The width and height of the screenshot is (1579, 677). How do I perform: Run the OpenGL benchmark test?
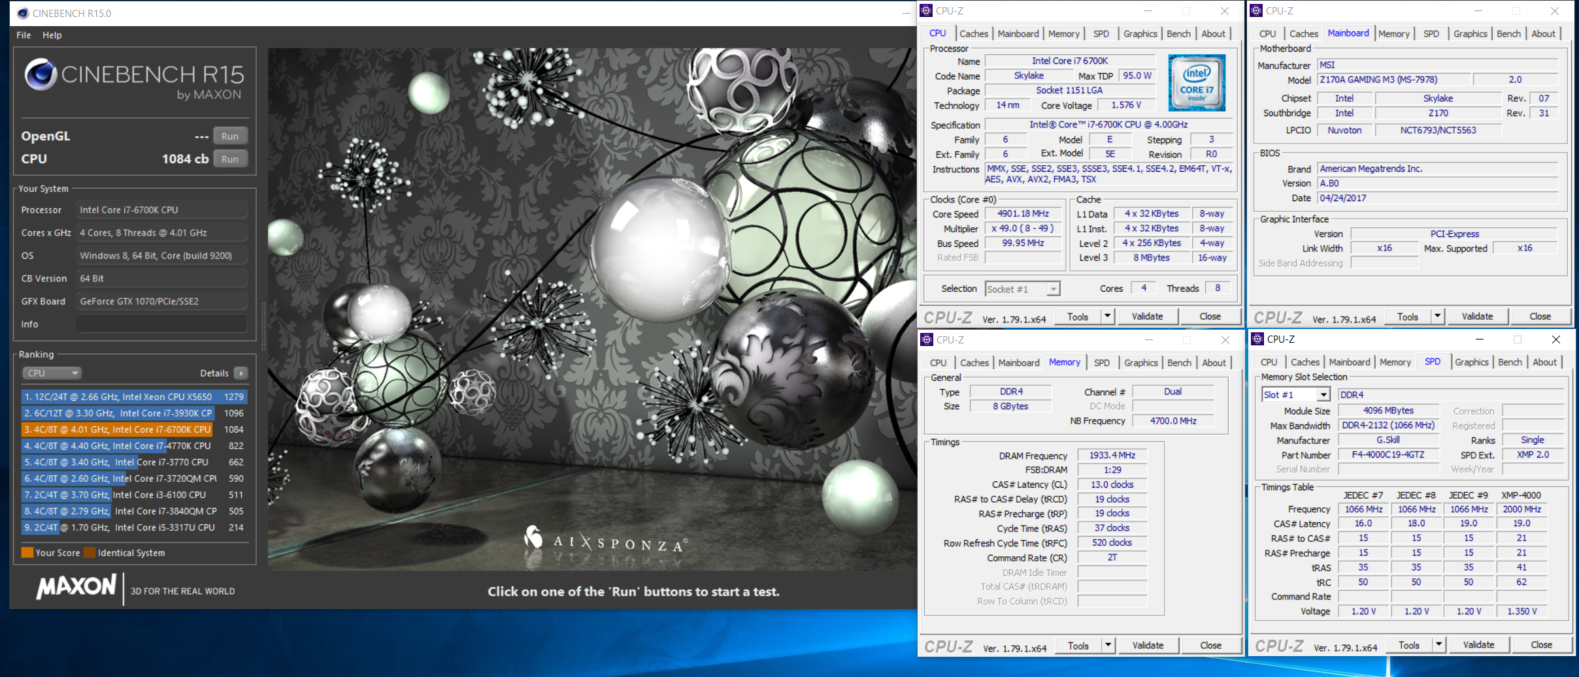click(x=230, y=136)
